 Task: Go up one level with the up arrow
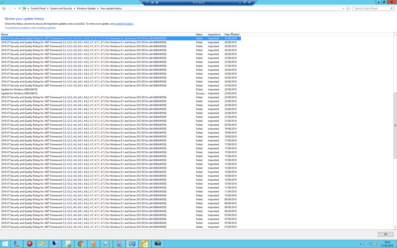tap(19, 8)
